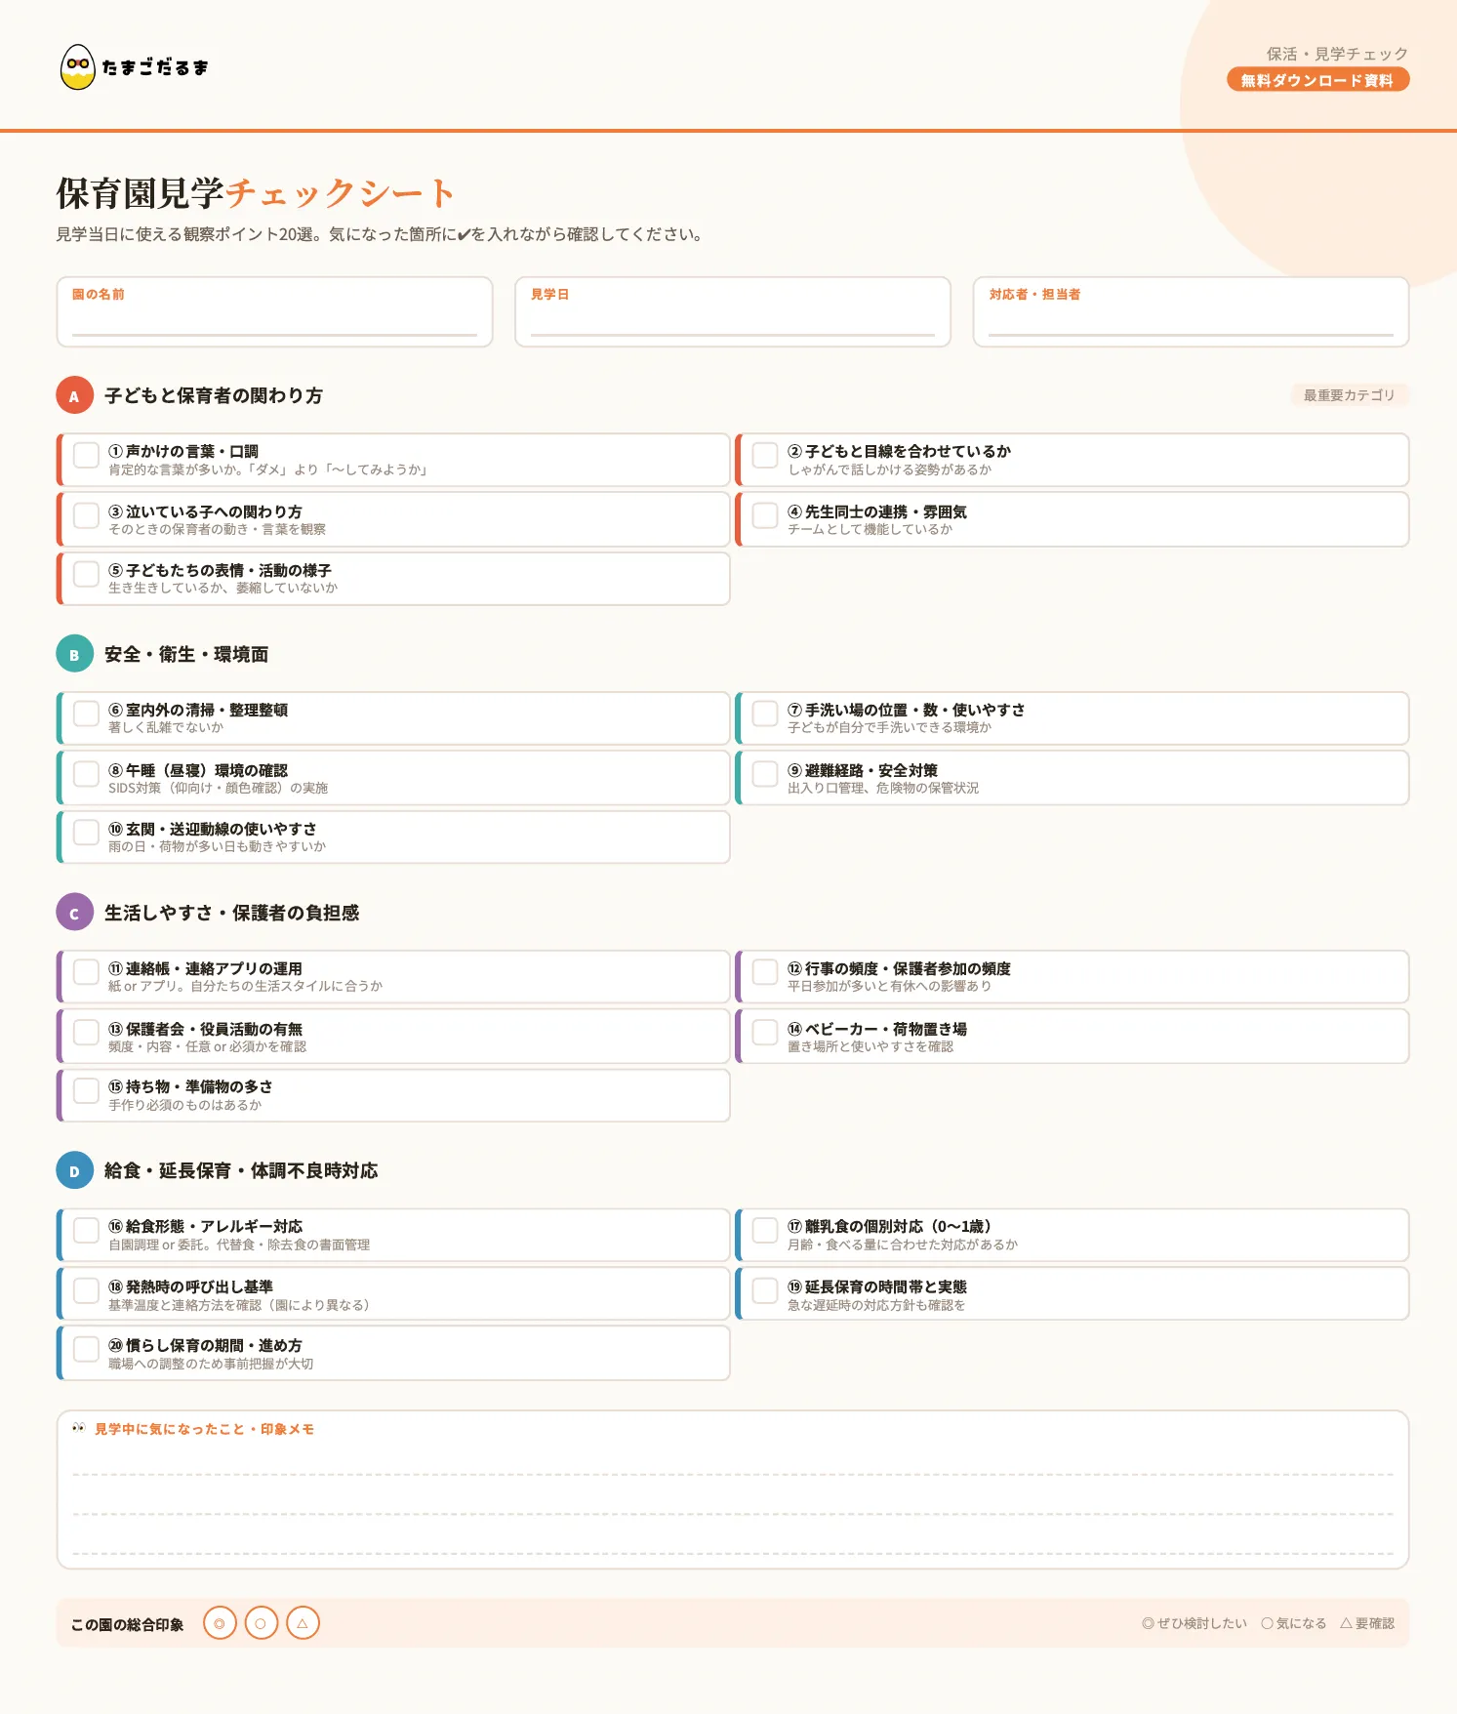
Task: Check the ⑦手洗い場の位置 checkbox
Action: tap(765, 714)
